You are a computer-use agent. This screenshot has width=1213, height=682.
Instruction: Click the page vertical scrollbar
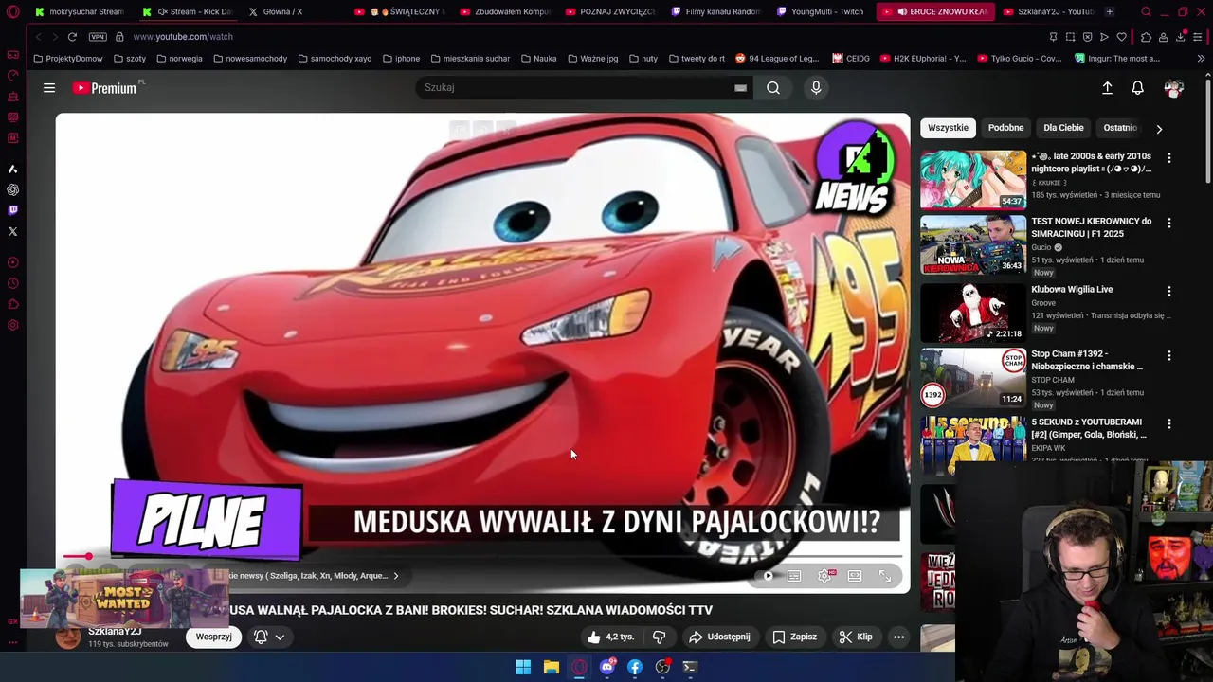point(1207,133)
